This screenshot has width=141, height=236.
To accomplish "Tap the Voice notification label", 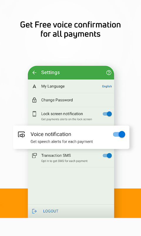I will point(51,134).
